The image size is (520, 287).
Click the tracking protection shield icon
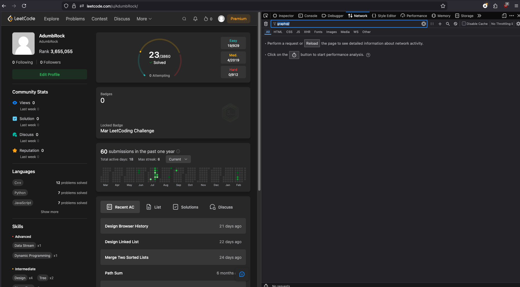(x=66, y=6)
